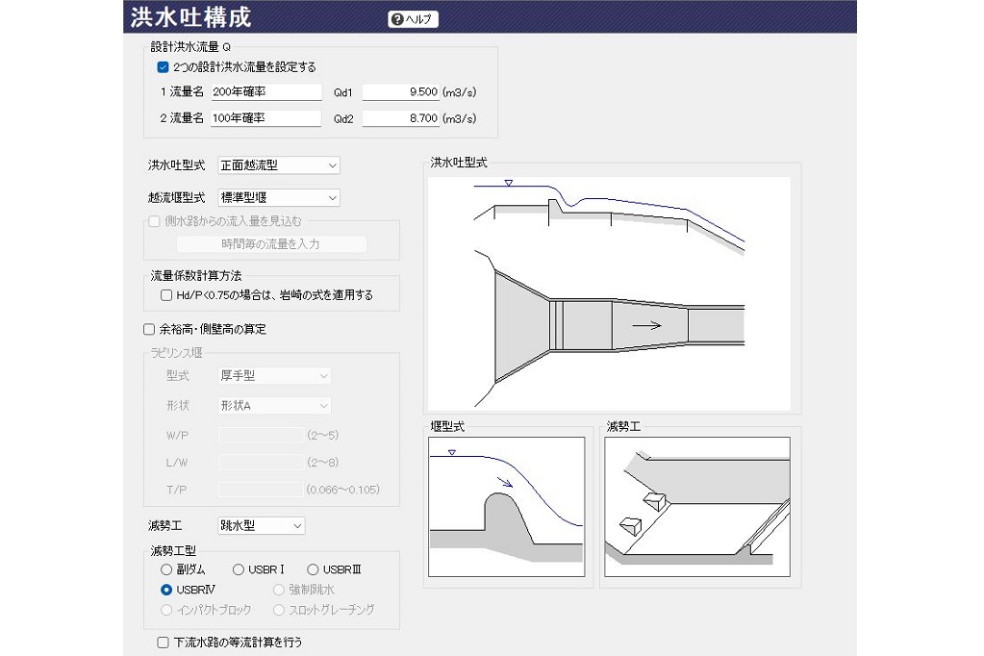Open the ヘルプ help button
This screenshot has height=656, width=984.
[413, 19]
